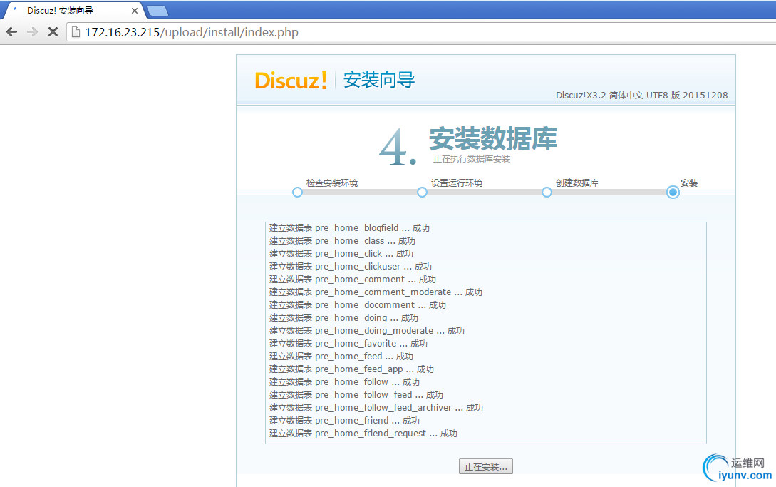Click the page icon in the address bar
The width and height of the screenshot is (776, 487).
click(x=76, y=32)
